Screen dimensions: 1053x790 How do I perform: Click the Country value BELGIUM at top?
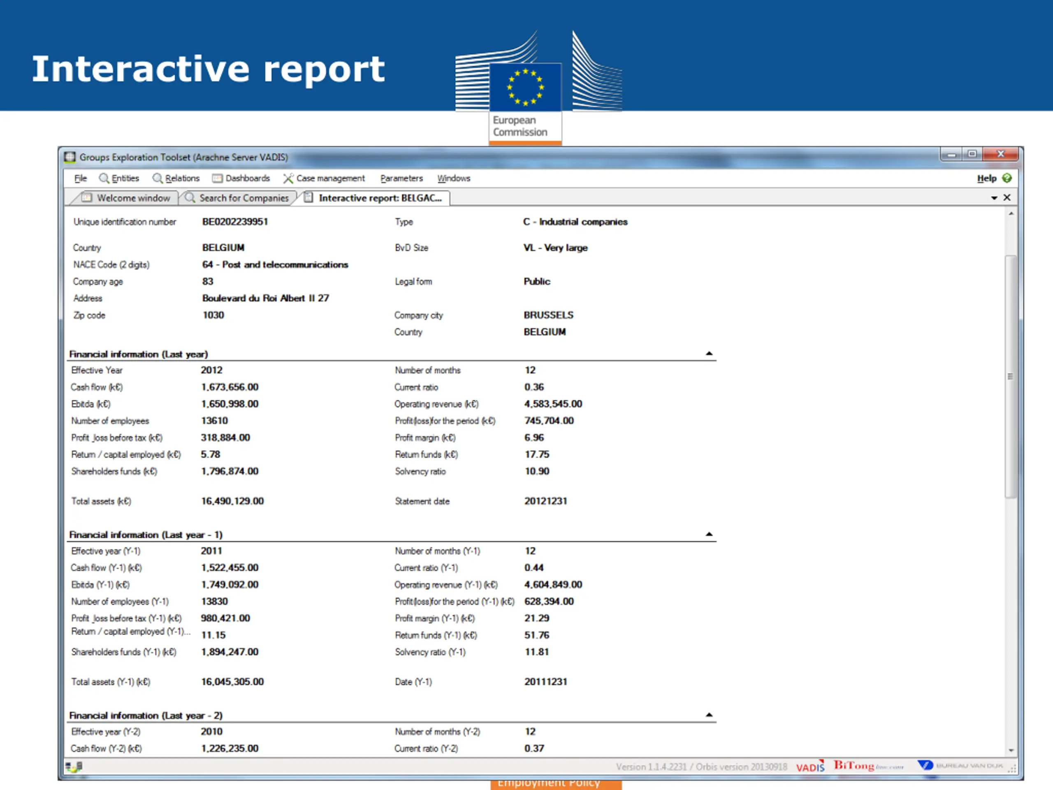(223, 248)
